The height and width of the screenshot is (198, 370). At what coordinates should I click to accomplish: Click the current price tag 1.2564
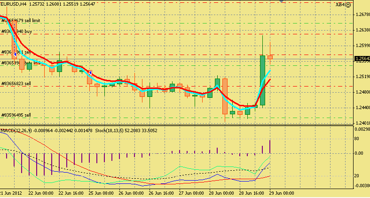pyautogui.click(x=362, y=59)
